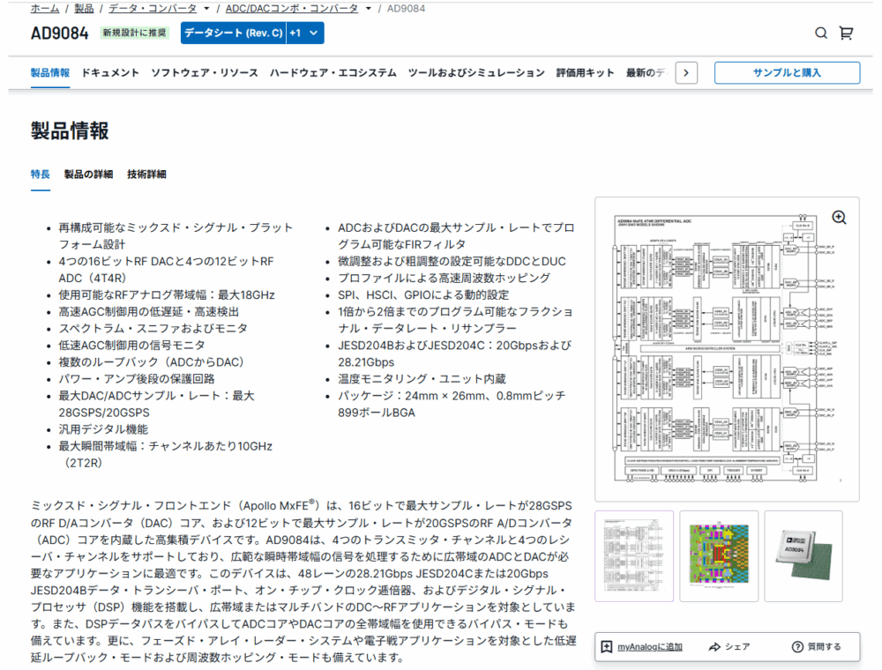This screenshot has height=670, width=882.
Task: Select the 技術詳細 tab
Action: 146,175
